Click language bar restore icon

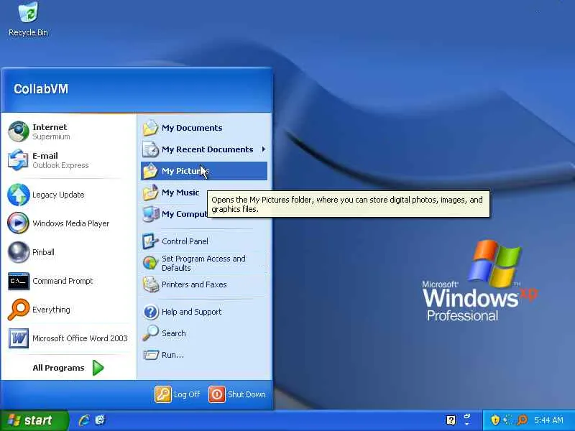click(x=467, y=417)
